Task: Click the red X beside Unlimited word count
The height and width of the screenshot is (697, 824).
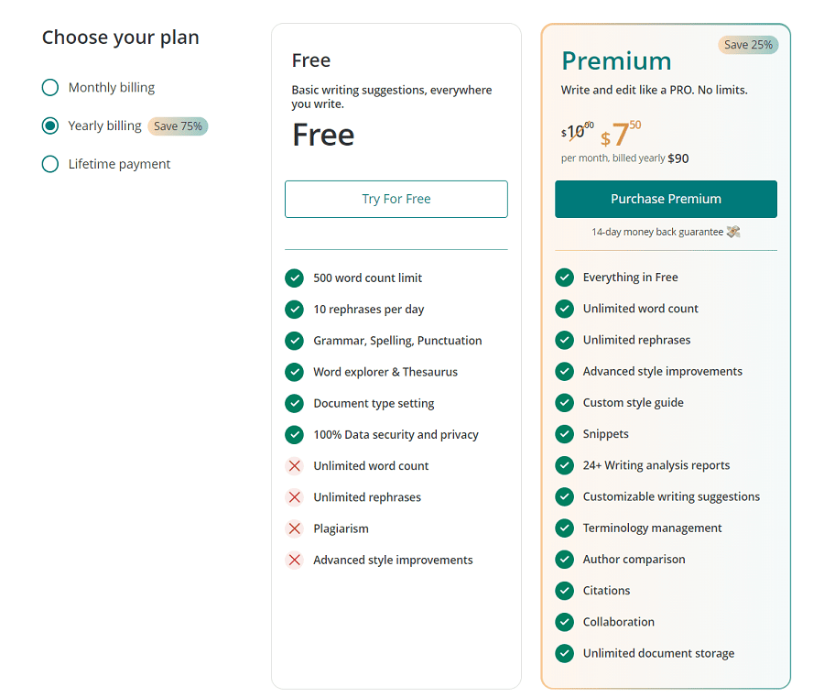Action: tap(294, 465)
